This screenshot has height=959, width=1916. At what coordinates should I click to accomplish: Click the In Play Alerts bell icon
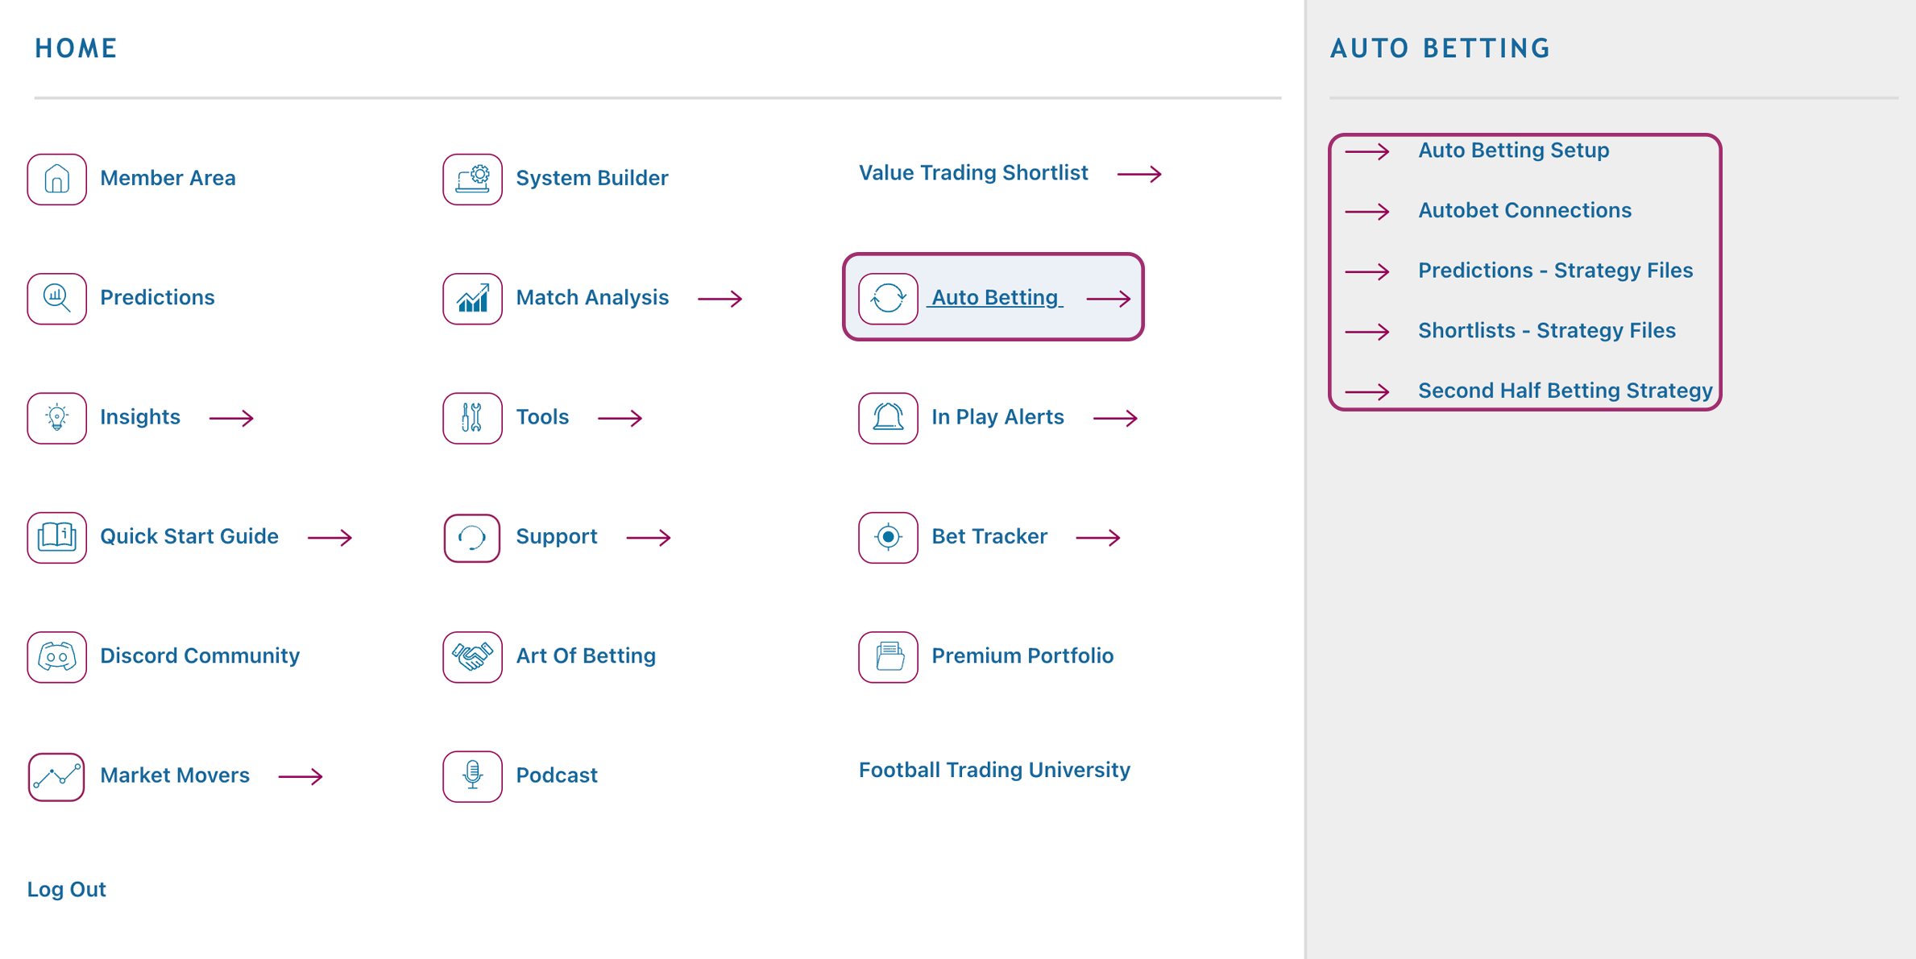click(x=887, y=416)
